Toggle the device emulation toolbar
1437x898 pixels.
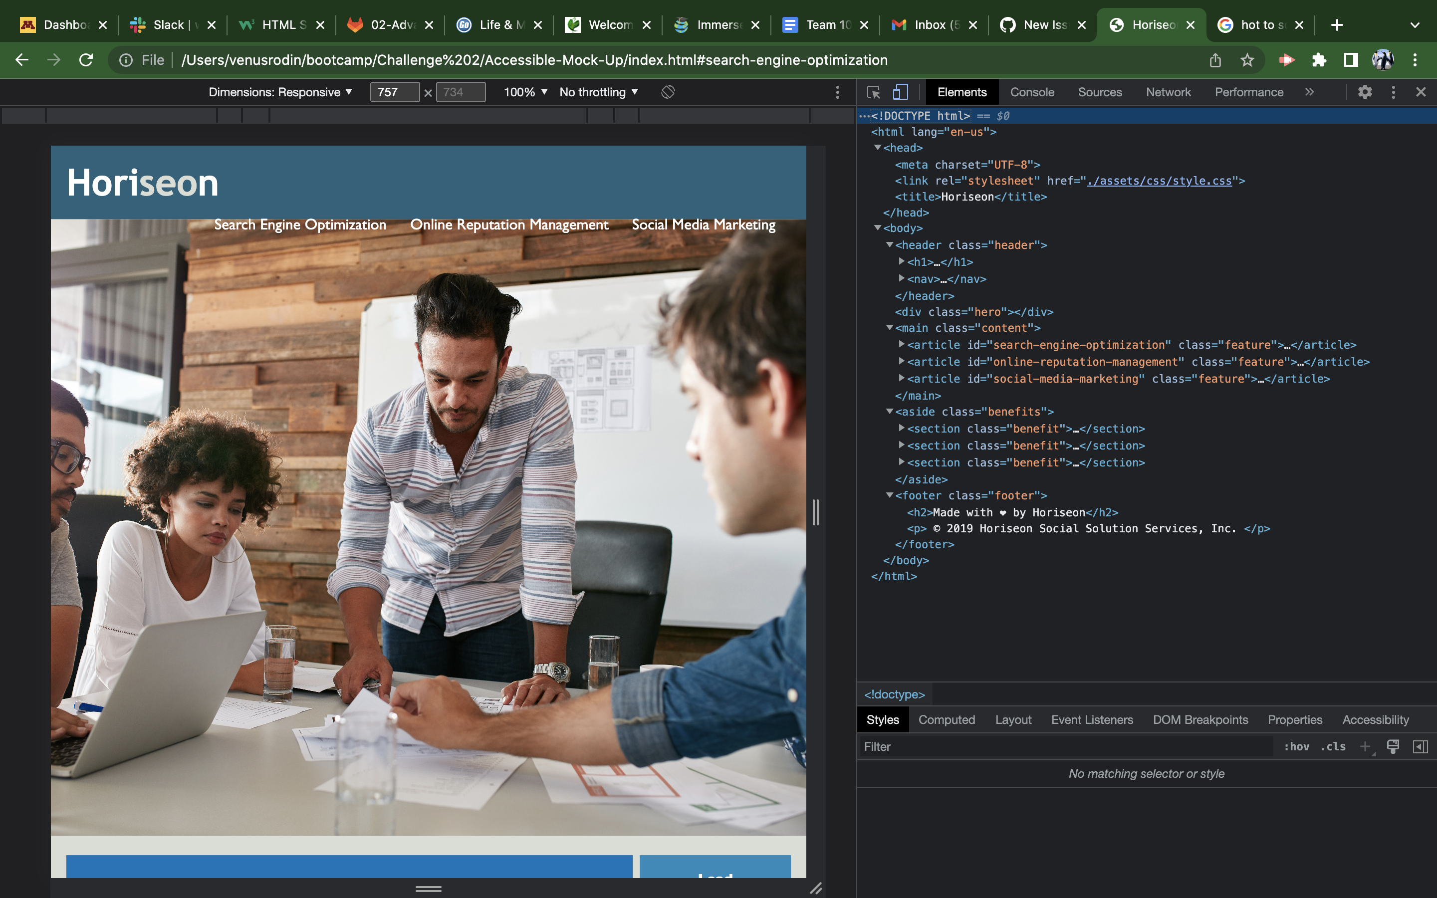point(900,91)
